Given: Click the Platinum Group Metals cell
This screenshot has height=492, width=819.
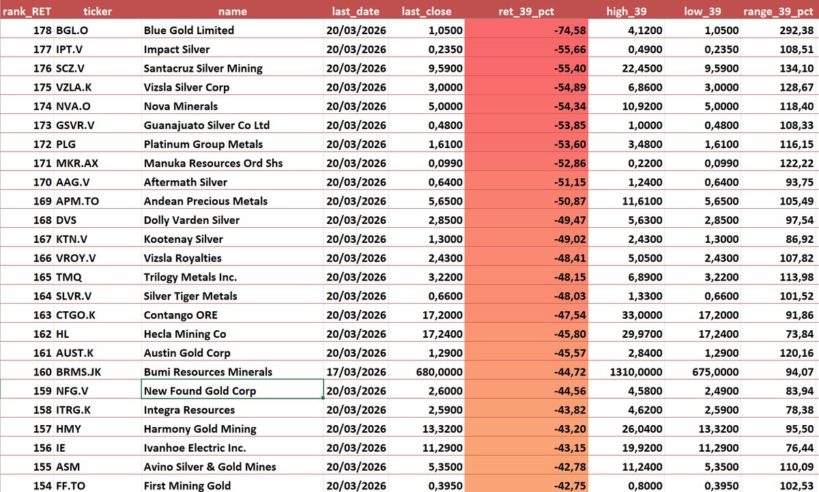Looking at the screenshot, I should tap(232, 144).
